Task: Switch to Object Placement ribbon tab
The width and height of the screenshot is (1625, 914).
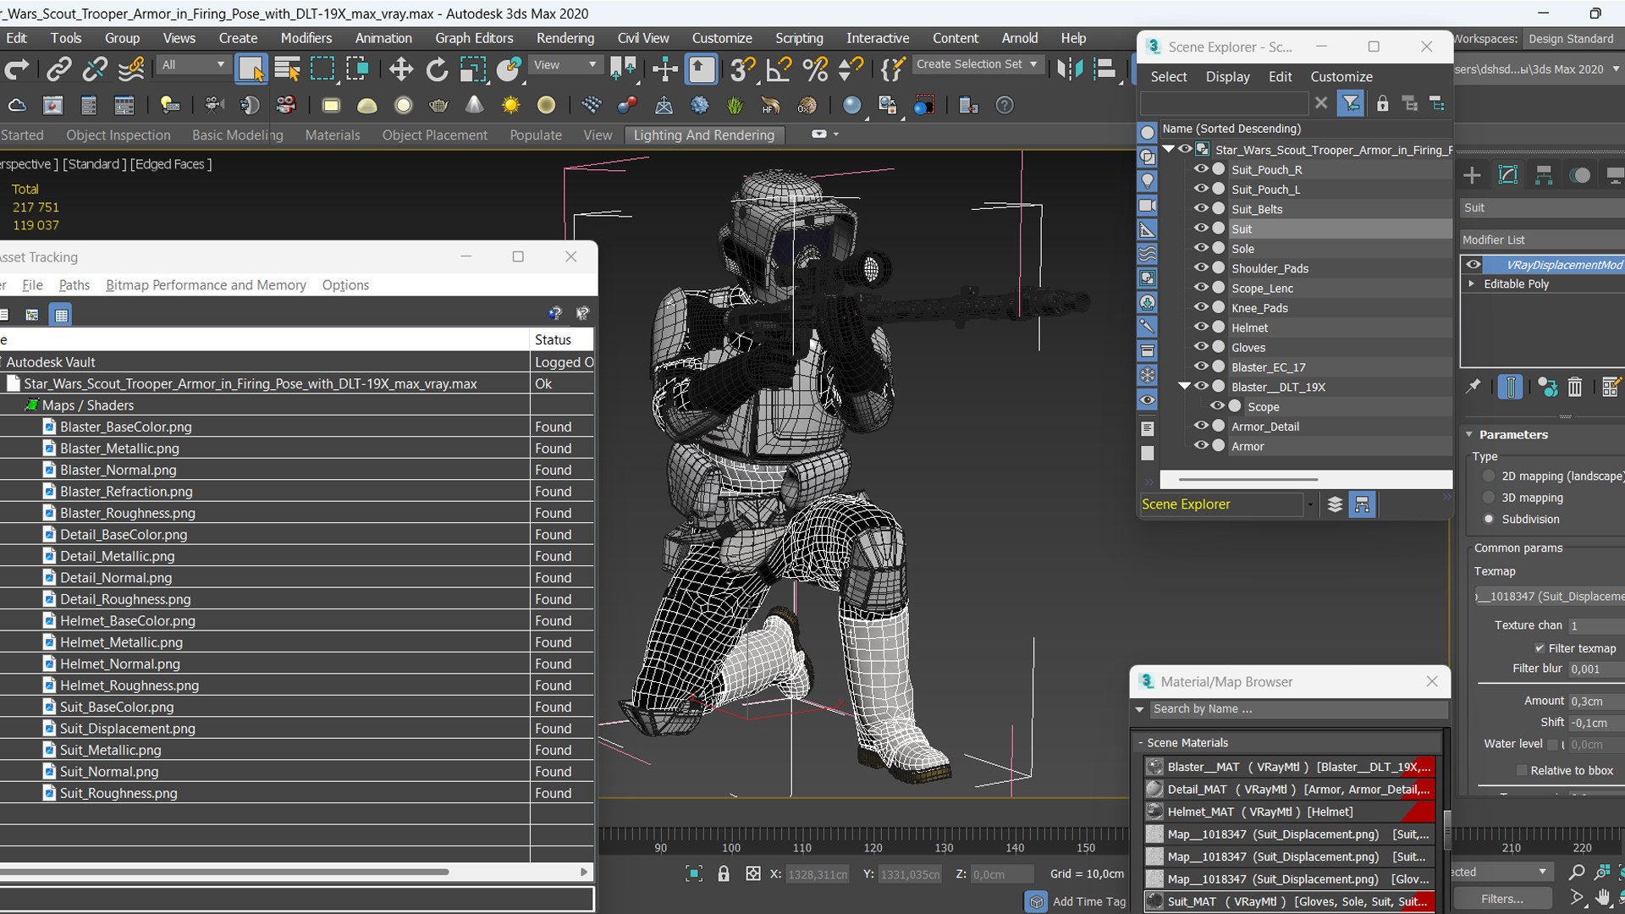Action: tap(434, 135)
